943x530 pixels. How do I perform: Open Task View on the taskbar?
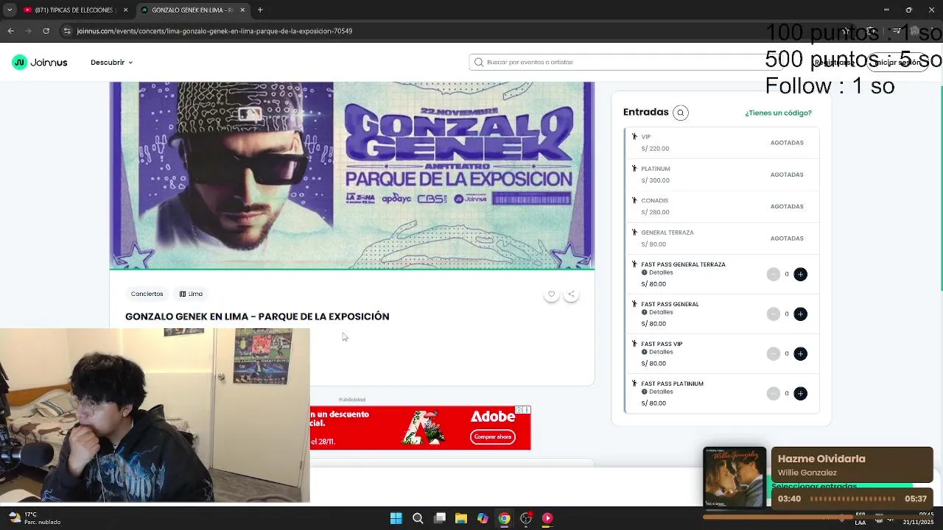coord(439,518)
